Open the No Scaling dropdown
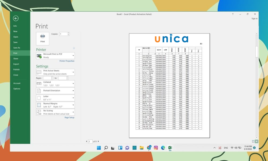This screenshot has height=161, width=268. (x=55, y=112)
